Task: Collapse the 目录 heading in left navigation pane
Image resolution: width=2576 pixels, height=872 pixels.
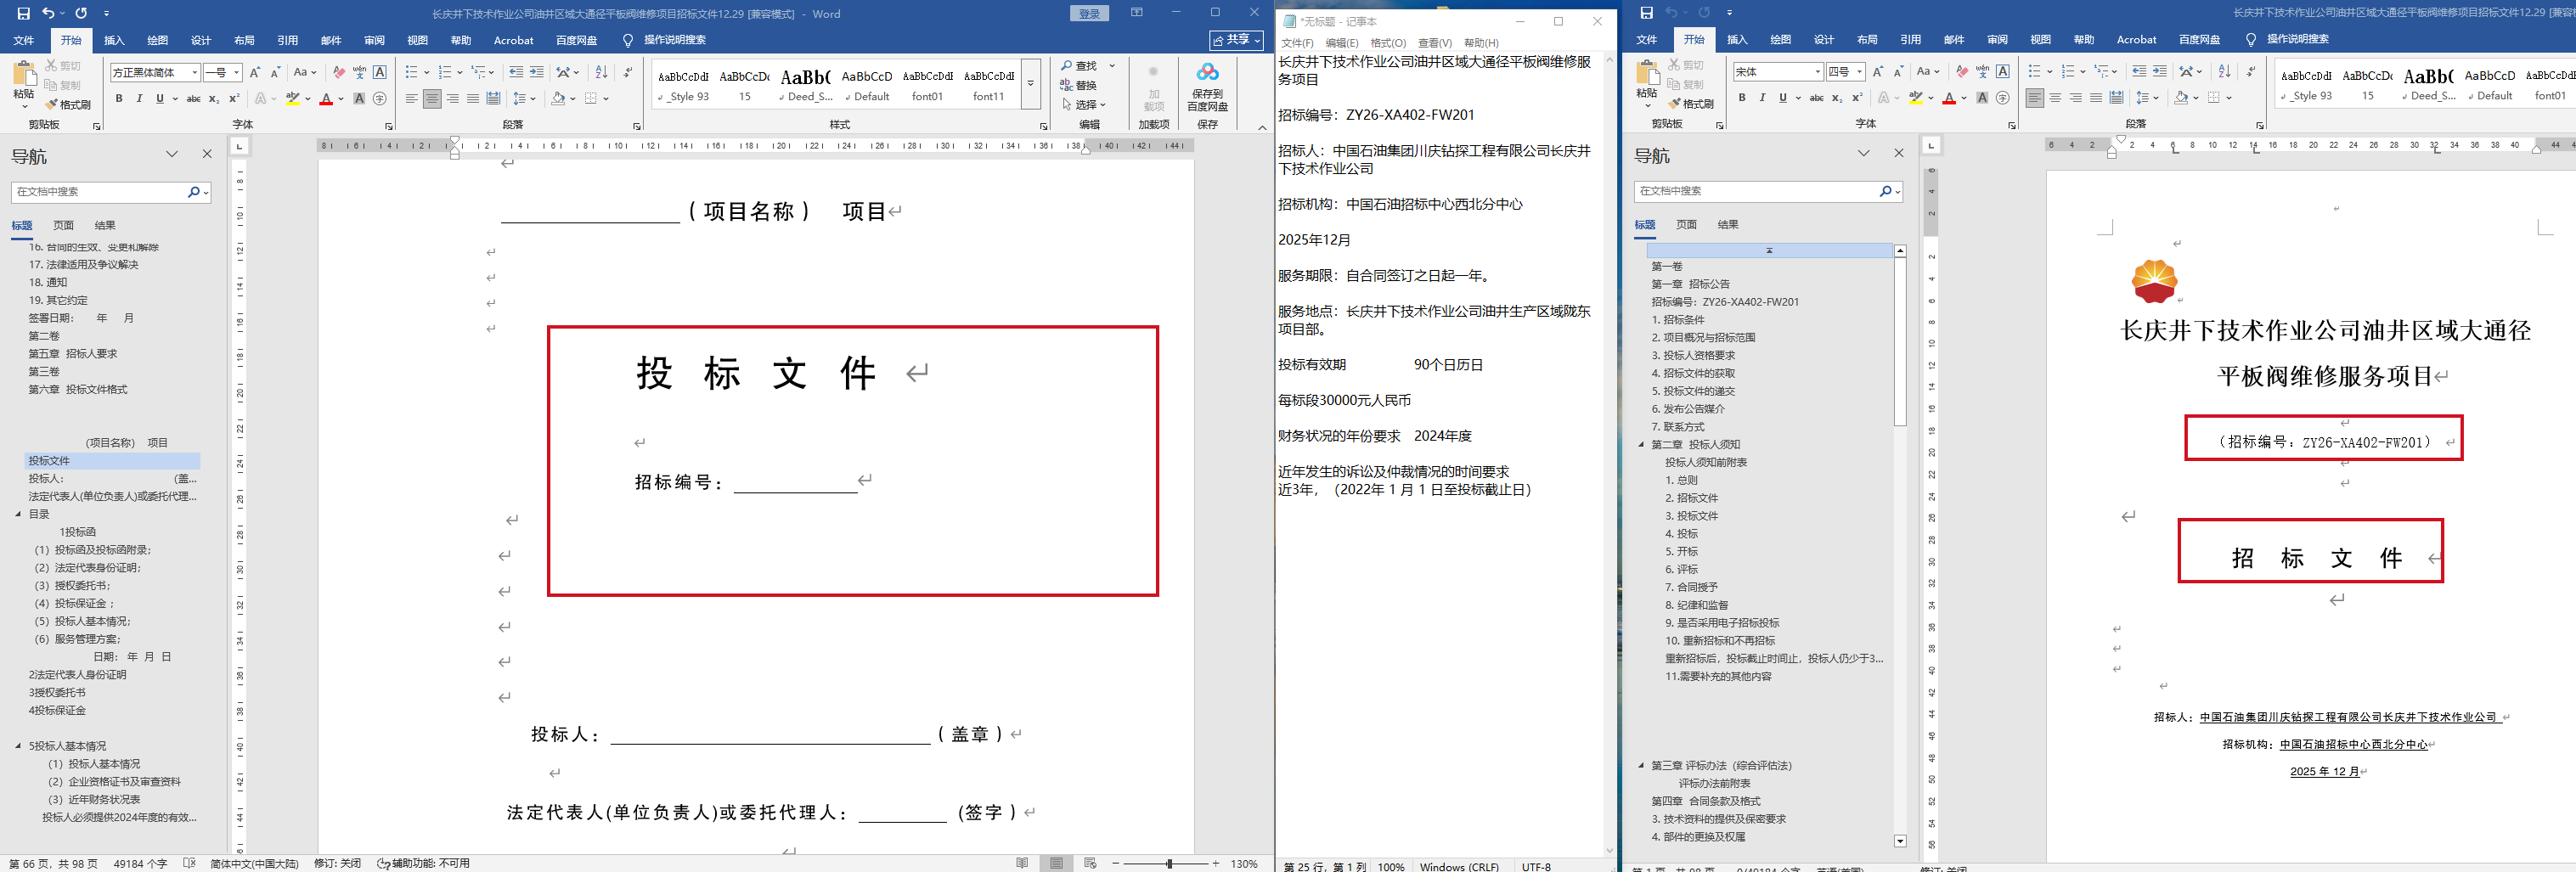Action: [x=18, y=514]
